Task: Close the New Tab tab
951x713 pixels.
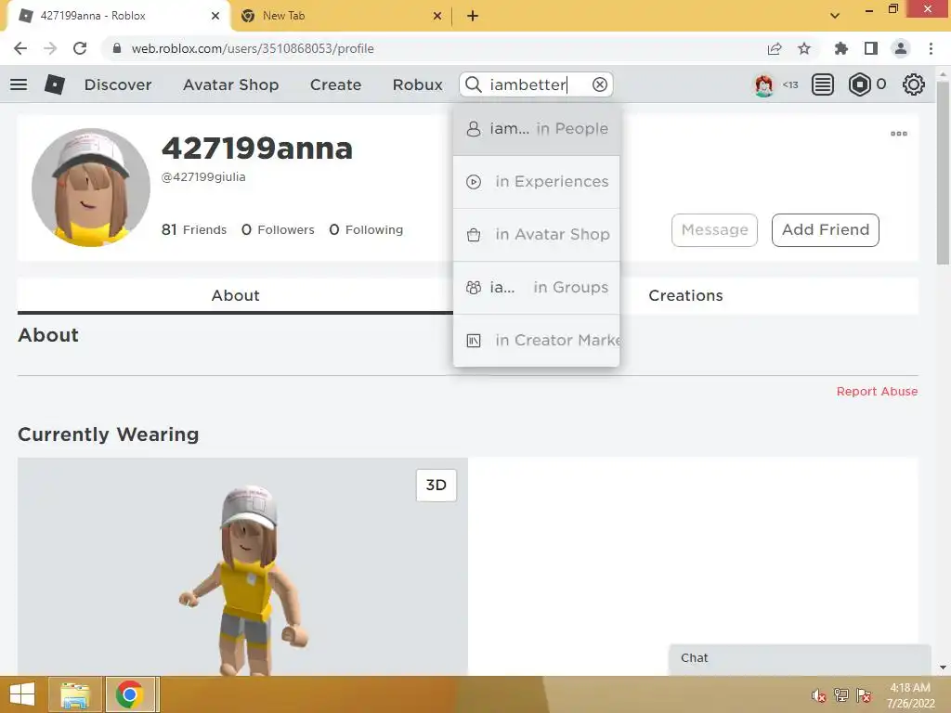Action: (437, 16)
